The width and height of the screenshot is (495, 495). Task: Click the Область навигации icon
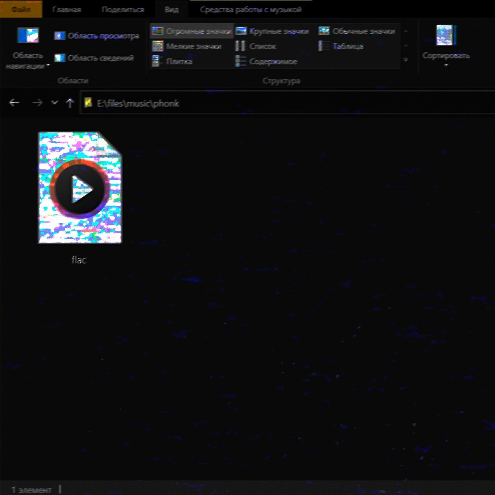click(28, 36)
